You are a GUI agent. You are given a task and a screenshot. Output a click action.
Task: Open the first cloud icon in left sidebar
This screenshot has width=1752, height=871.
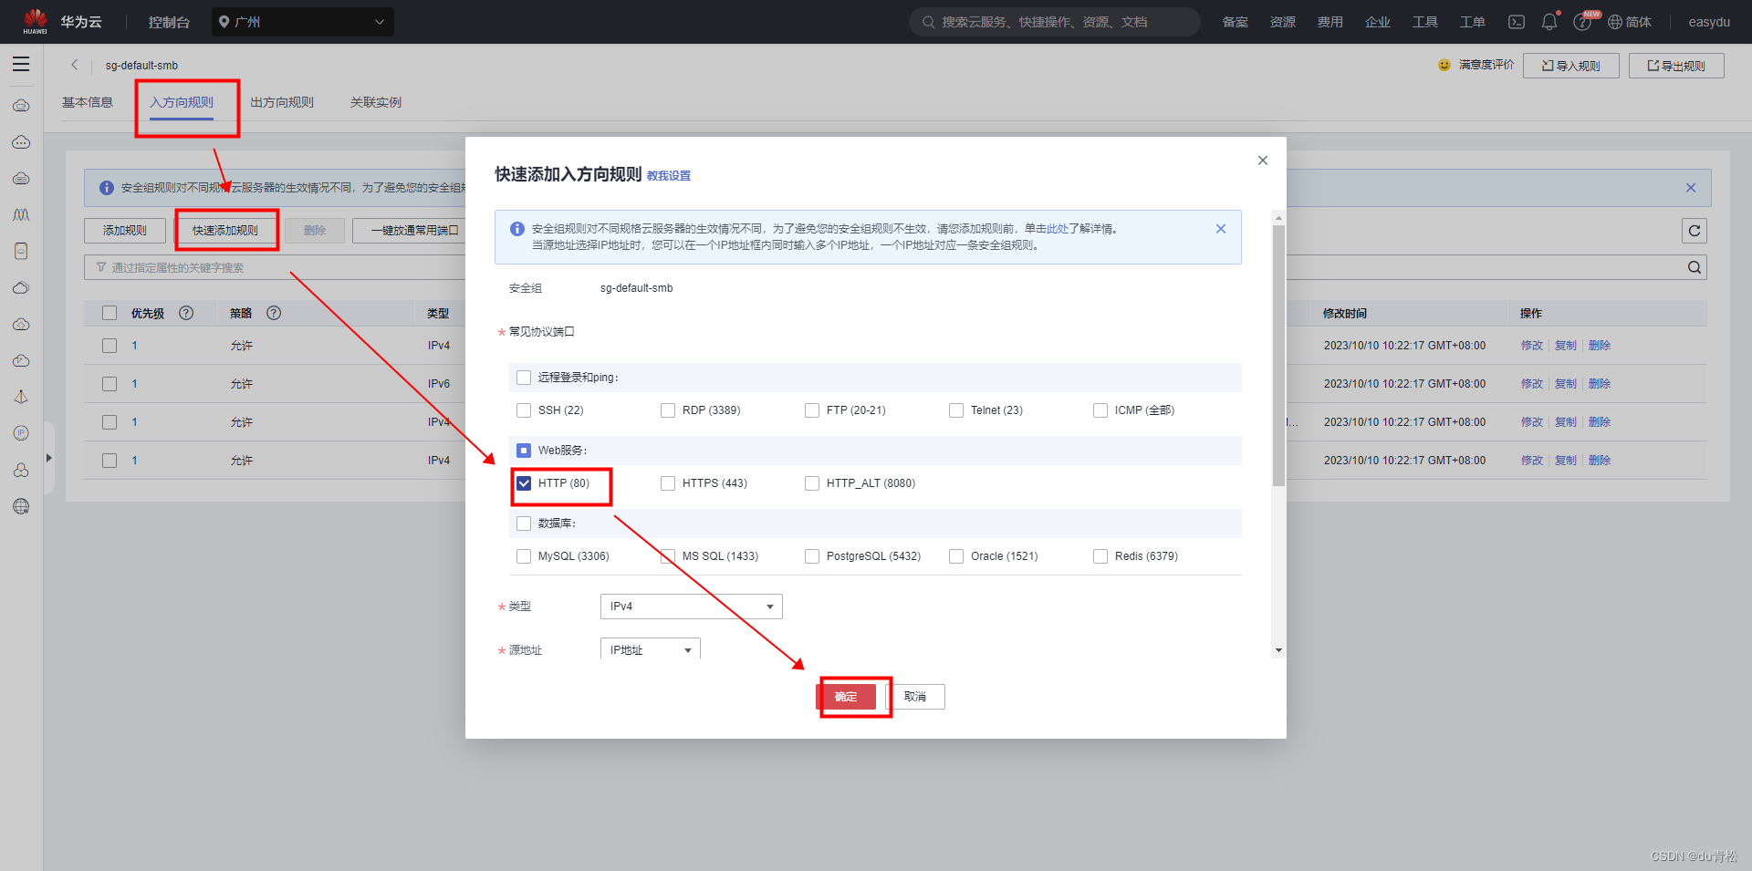pyautogui.click(x=21, y=106)
